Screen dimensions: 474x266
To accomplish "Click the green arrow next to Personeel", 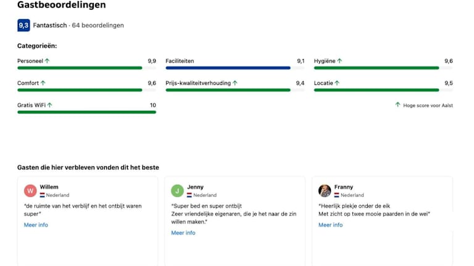I will pos(47,61).
